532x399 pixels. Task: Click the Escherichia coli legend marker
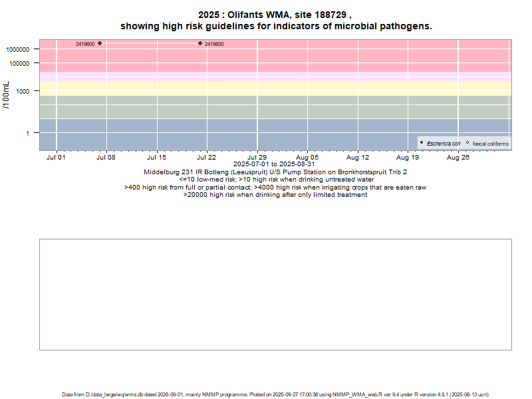(x=422, y=143)
